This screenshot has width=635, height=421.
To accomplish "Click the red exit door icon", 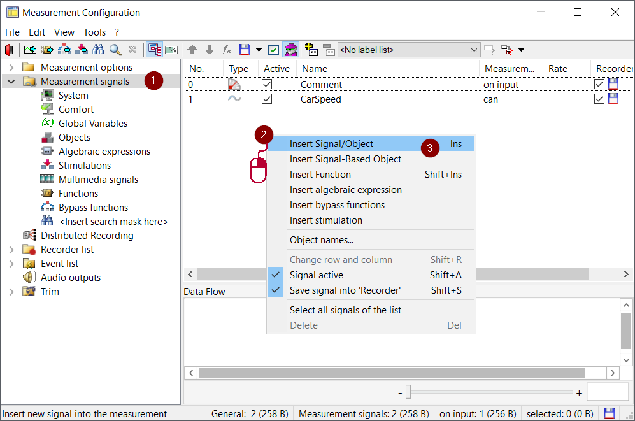I will click(10, 50).
